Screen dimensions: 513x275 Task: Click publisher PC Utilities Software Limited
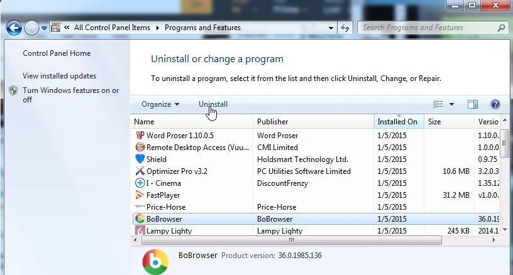304,171
